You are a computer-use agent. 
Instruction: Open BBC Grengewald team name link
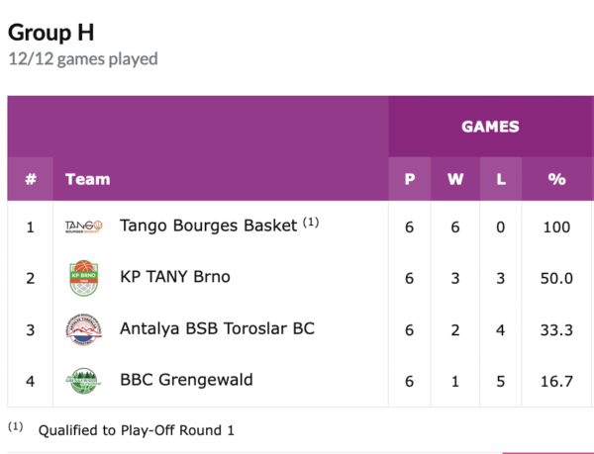[x=185, y=380]
